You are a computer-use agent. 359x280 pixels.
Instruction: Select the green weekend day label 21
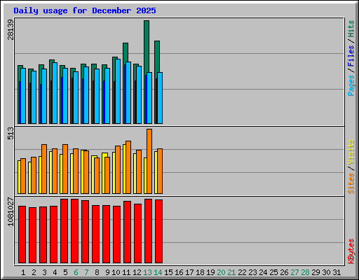click(x=231, y=272)
